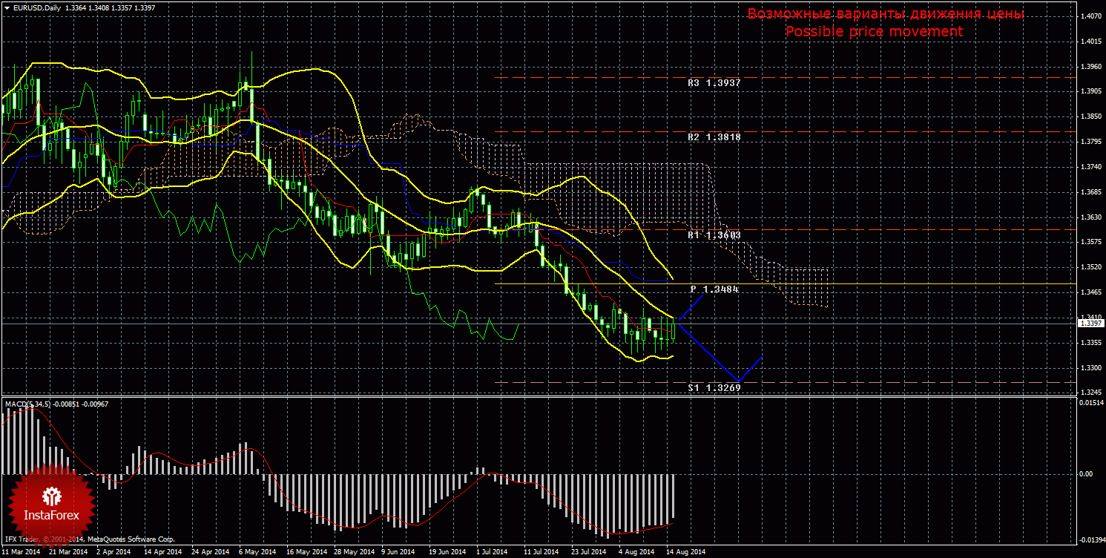This screenshot has width=1106, height=558.
Task: Click the current price tag 1.3397 on axis
Action: click(x=1091, y=324)
